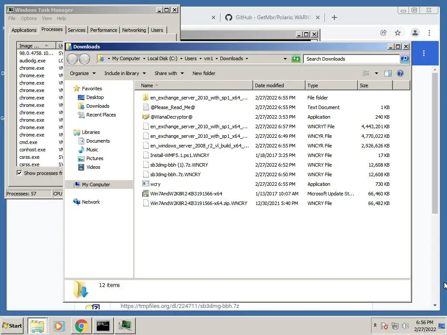Select cmd.exe in Task Manager process list

pos(28,142)
